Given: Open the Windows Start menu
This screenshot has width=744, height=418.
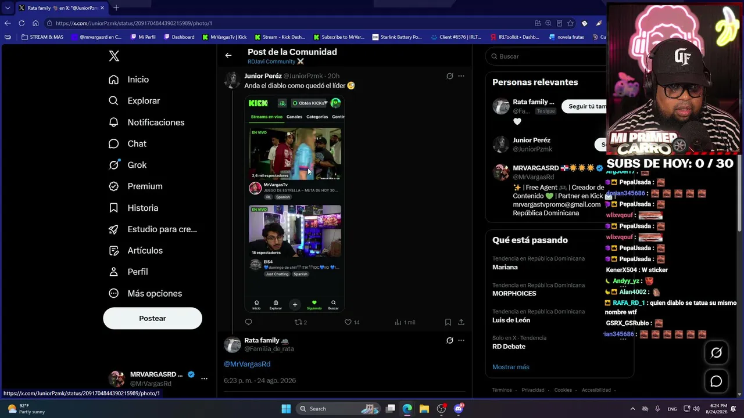Looking at the screenshot, I should pyautogui.click(x=286, y=409).
